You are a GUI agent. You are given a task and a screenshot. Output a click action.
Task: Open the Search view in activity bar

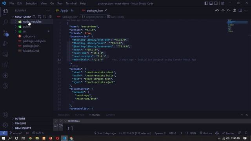point(5,22)
